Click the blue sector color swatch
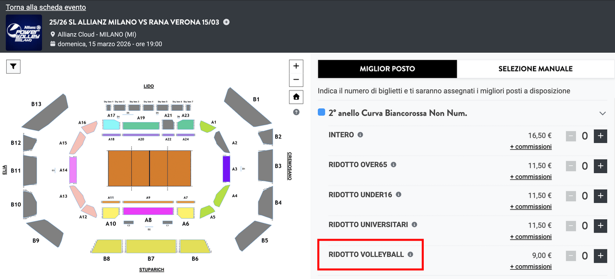 (322, 112)
